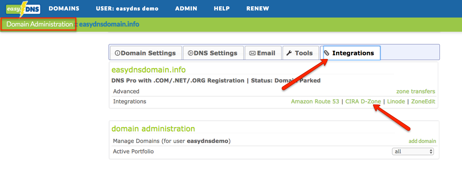Open the zone transfers link

(x=416, y=91)
